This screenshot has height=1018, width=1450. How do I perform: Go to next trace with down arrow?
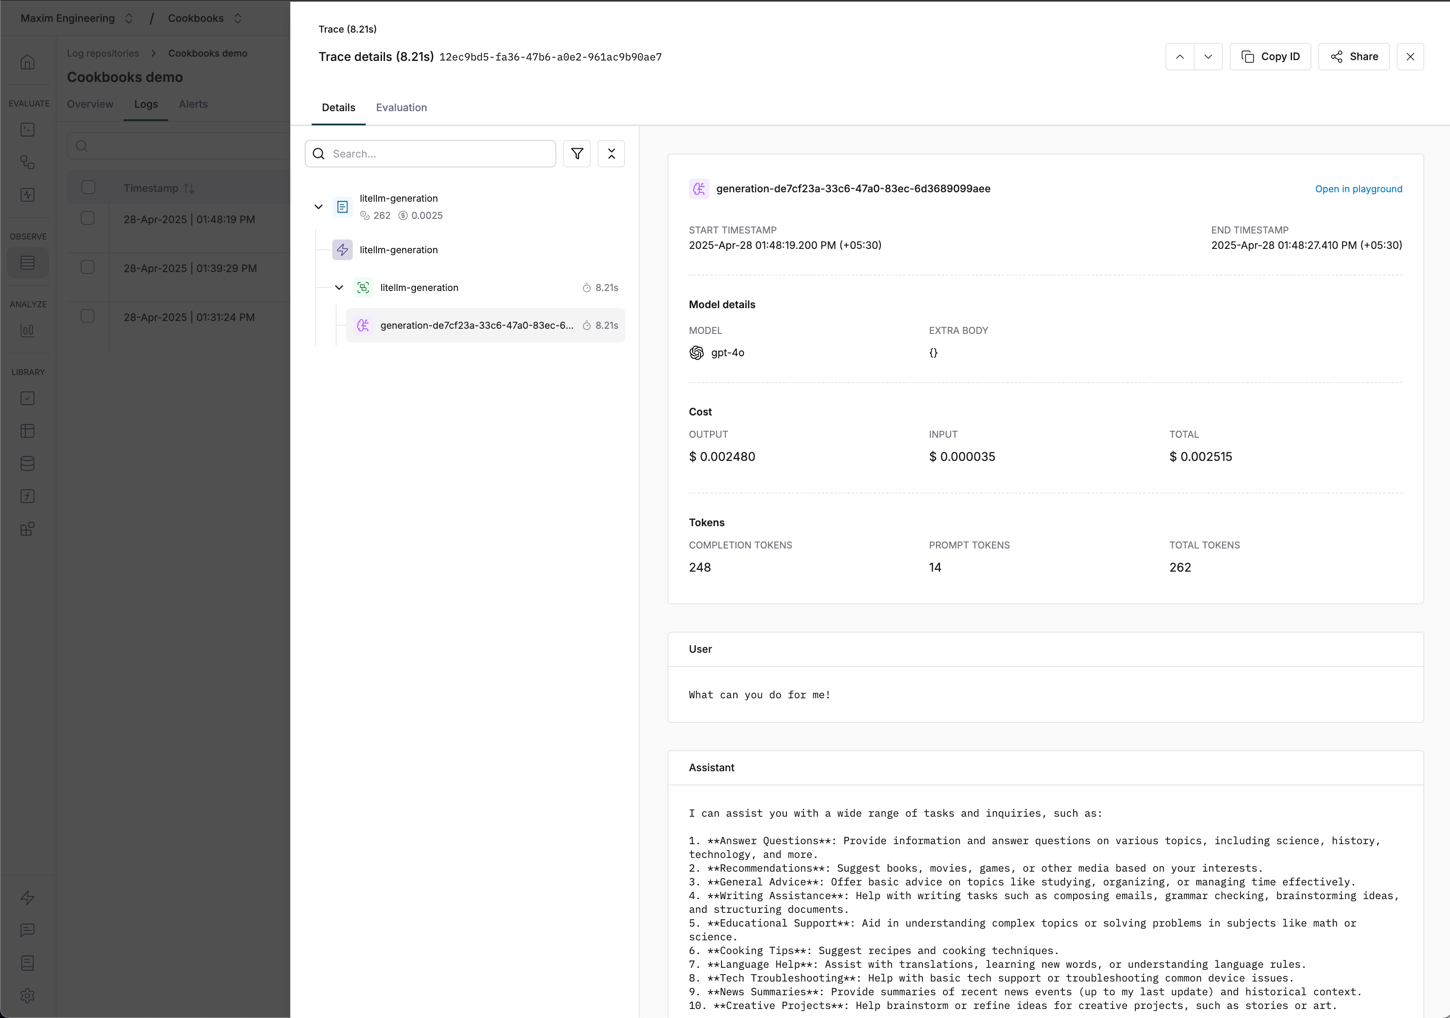click(1207, 57)
